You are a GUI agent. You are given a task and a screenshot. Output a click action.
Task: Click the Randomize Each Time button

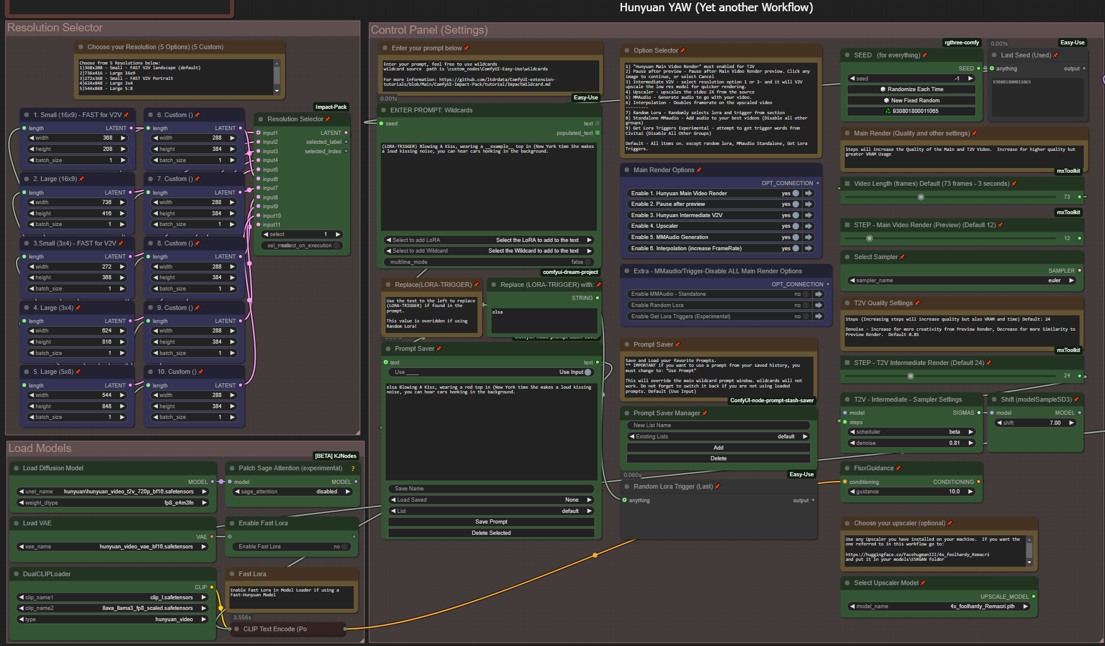(x=911, y=89)
